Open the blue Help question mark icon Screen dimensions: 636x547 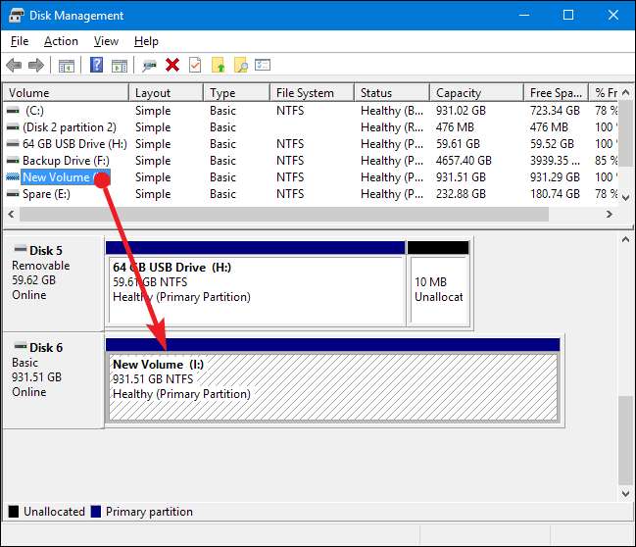coord(97,65)
